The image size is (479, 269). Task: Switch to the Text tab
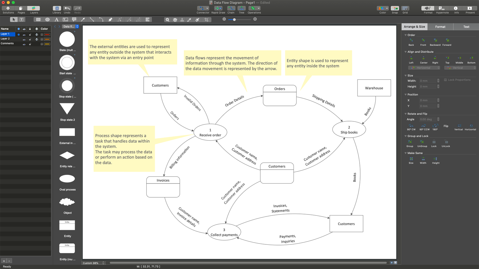466,27
